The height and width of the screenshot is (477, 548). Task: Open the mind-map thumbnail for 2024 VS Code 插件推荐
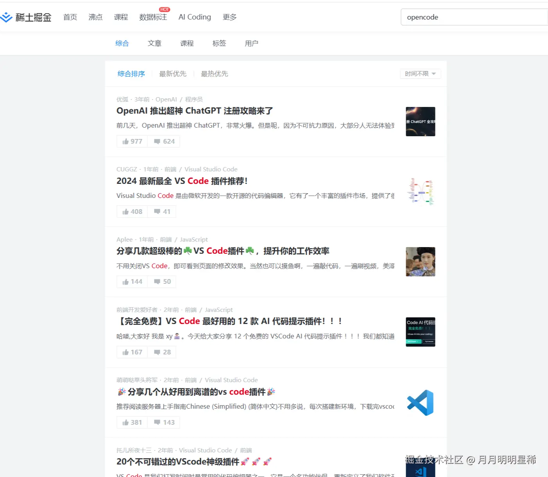point(420,192)
